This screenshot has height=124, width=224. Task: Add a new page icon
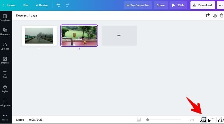(x=208, y=15)
